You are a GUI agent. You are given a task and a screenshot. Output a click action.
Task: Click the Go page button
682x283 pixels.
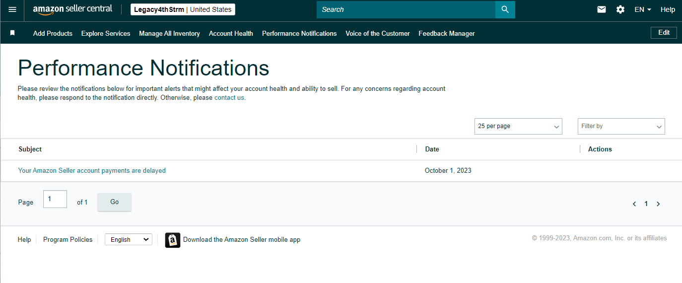click(x=115, y=202)
